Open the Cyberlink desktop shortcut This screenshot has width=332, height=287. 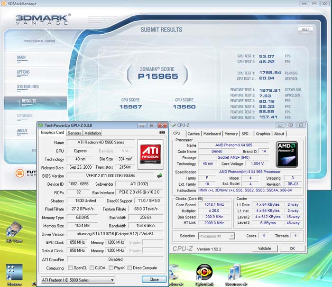204,275
